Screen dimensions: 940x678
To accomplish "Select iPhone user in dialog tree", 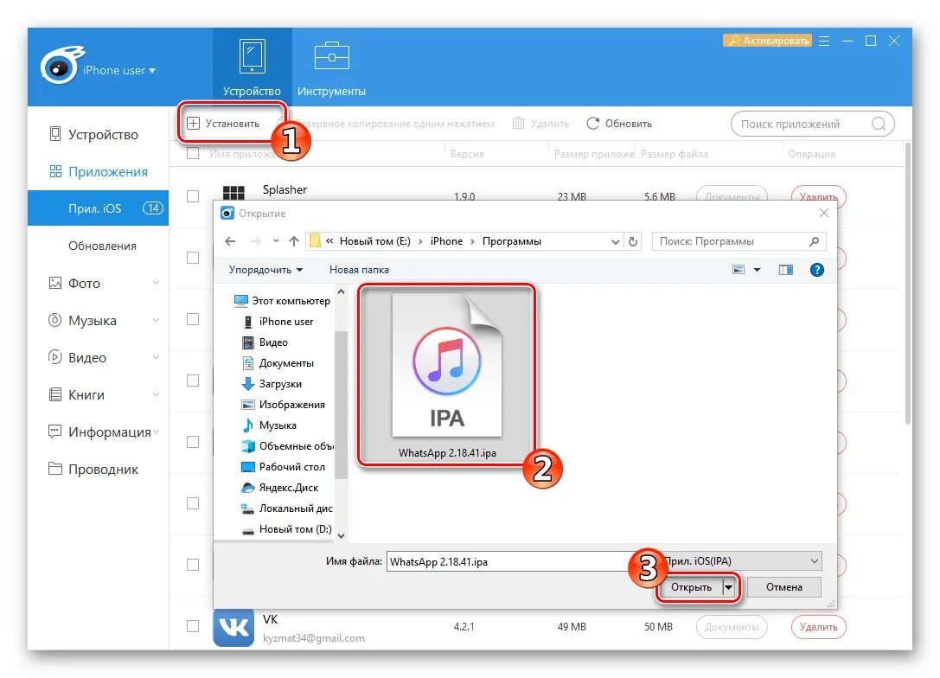I will coord(278,322).
